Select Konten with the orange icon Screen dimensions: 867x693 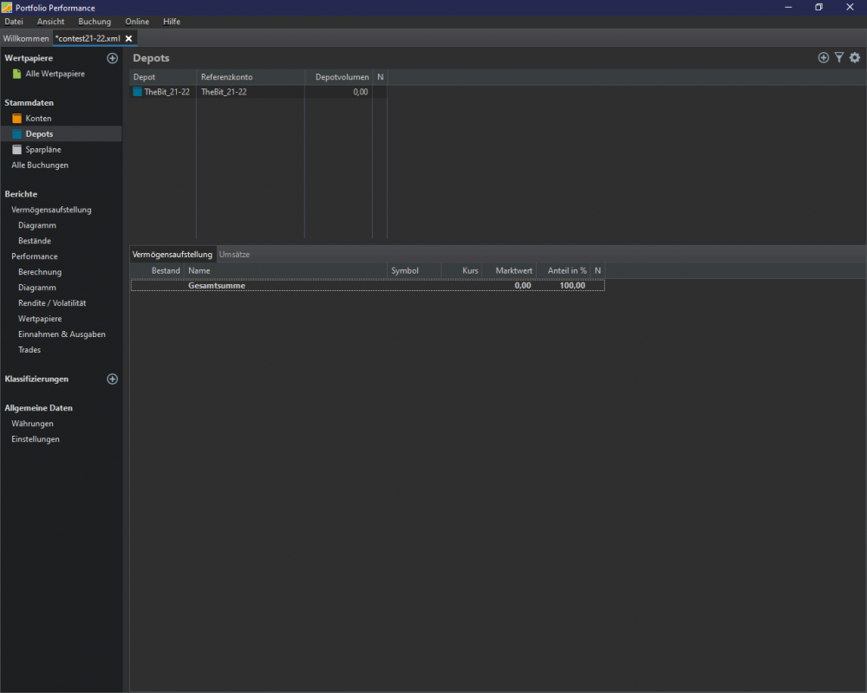pos(38,118)
